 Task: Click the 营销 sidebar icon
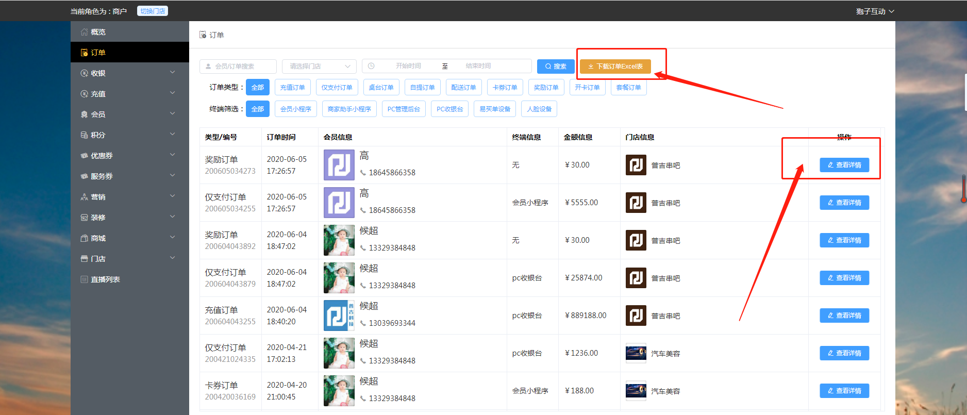pos(84,197)
